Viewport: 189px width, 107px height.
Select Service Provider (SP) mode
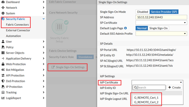click(164, 12)
